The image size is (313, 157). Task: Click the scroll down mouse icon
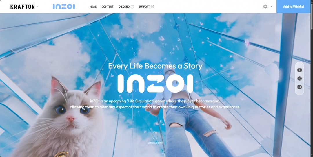[x=155, y=136]
